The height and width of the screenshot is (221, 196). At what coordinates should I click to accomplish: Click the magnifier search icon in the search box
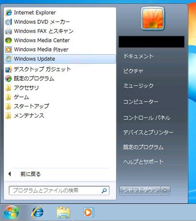(104, 190)
